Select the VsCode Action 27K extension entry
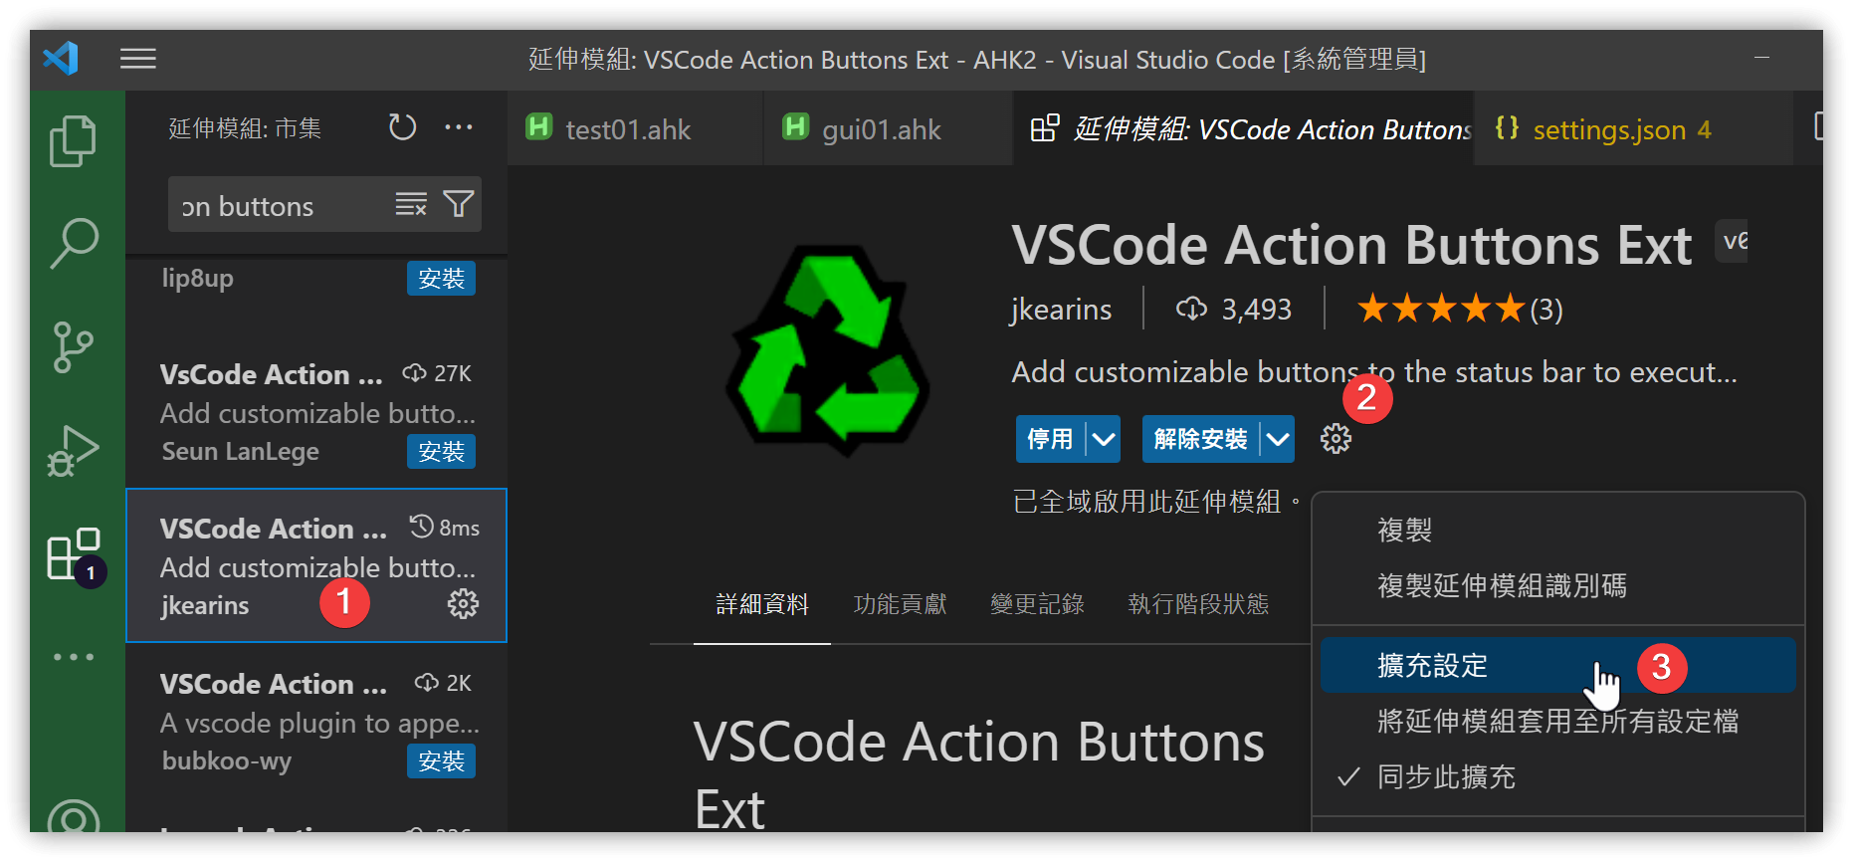1853x862 pixels. (x=316, y=412)
